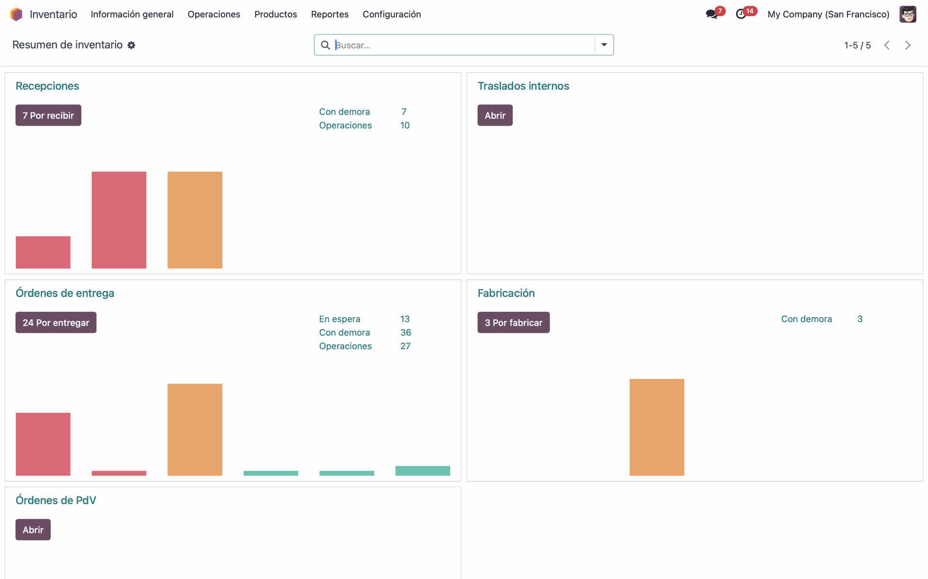Go to the next page arrow
928x579 pixels.
(x=908, y=45)
